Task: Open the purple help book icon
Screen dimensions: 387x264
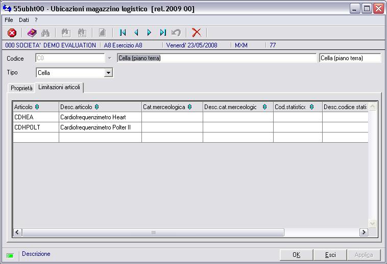Action: pos(32,33)
